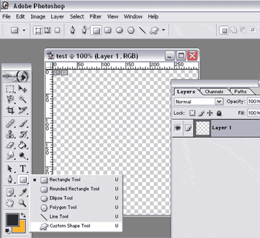The height and width of the screenshot is (238, 260).
Task: Select the Move tool
Action: 22,88
